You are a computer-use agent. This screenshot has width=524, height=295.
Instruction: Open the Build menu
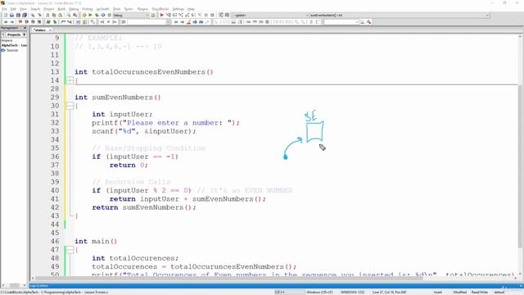(61, 9)
